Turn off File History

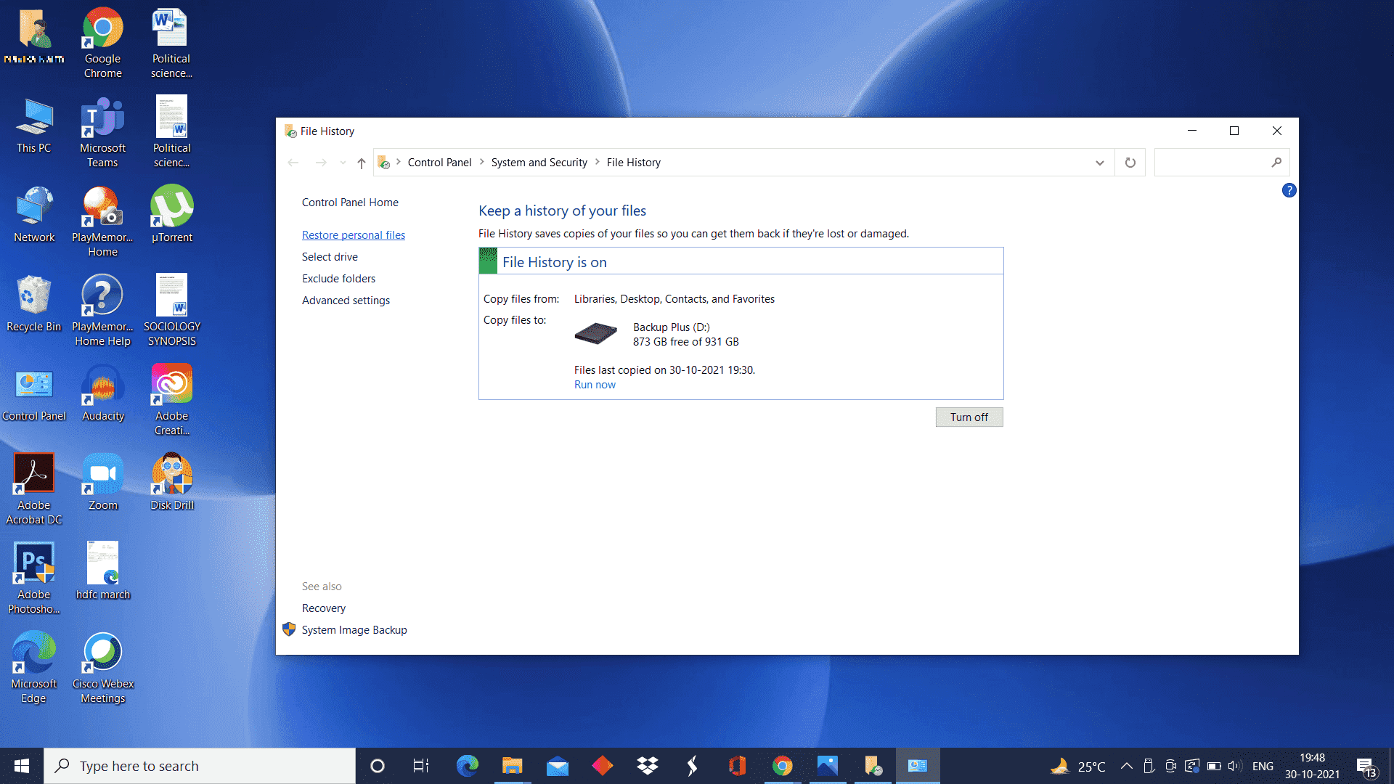click(x=969, y=417)
